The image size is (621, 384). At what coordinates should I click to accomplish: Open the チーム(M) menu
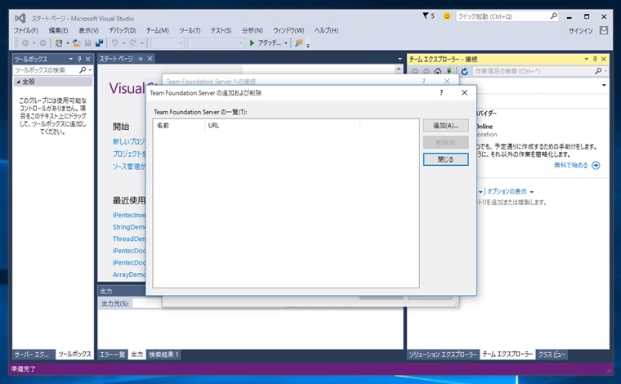pos(157,30)
